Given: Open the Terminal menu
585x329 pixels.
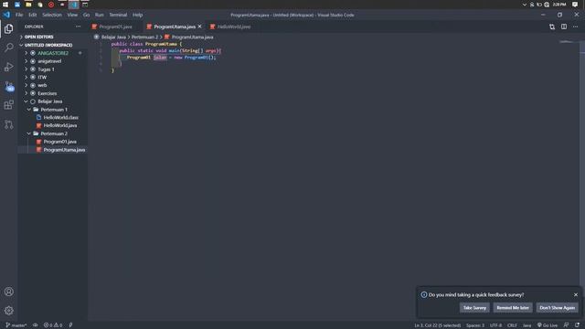Looking at the screenshot, I should 118,15.
